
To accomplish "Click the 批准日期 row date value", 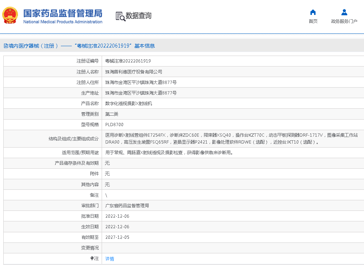I will pos(117,216).
